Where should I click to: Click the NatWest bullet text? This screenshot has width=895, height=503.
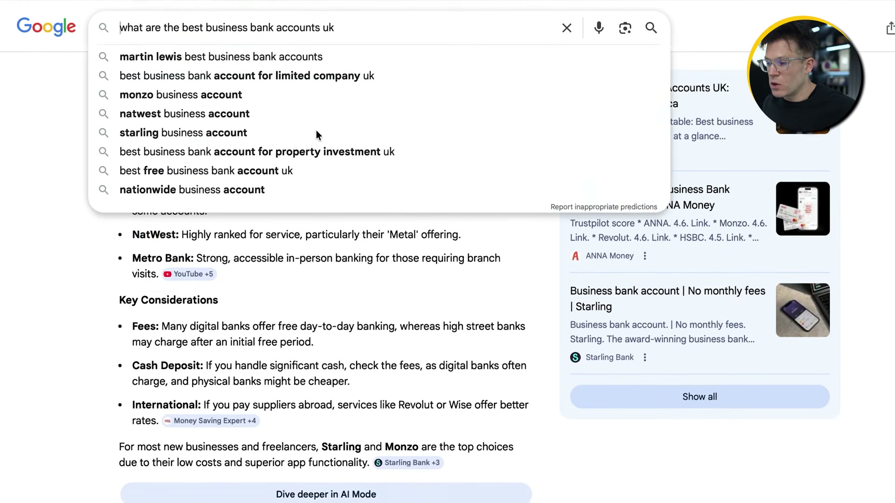point(296,234)
